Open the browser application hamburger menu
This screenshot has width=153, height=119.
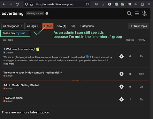(x=149, y=4)
